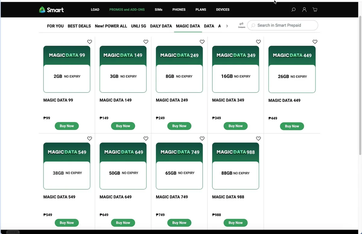Screen dimensions: 362x234
Task: Open the PLANS menu in top navigation
Action: [x=201, y=10]
